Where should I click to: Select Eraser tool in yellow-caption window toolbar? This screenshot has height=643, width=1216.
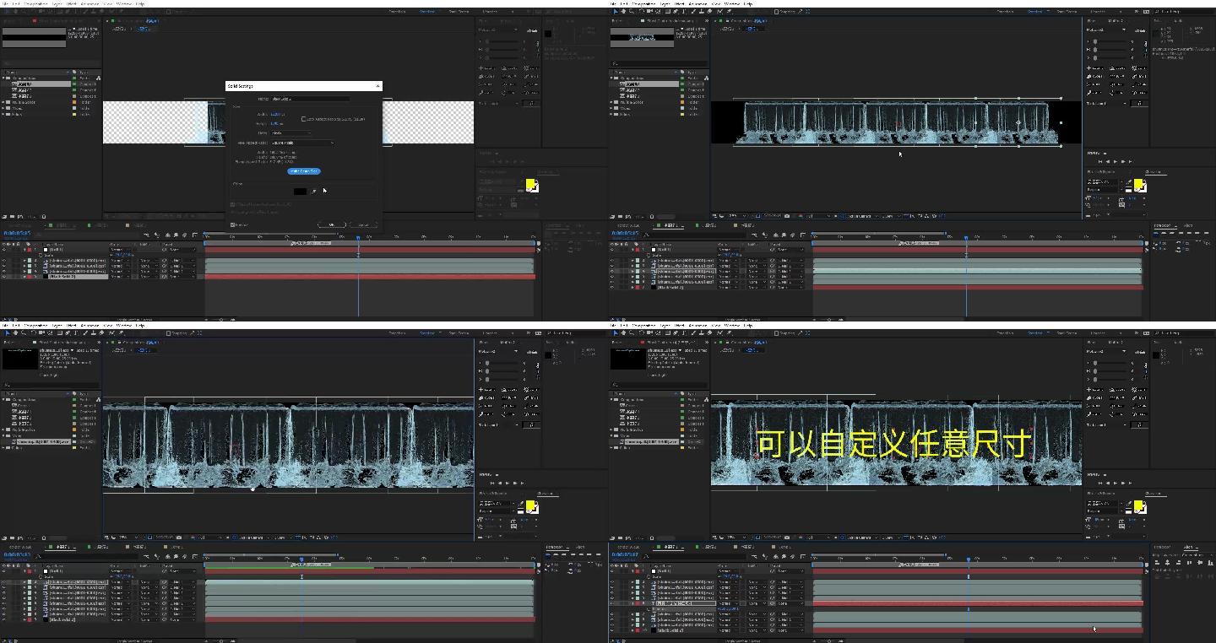[x=710, y=332]
